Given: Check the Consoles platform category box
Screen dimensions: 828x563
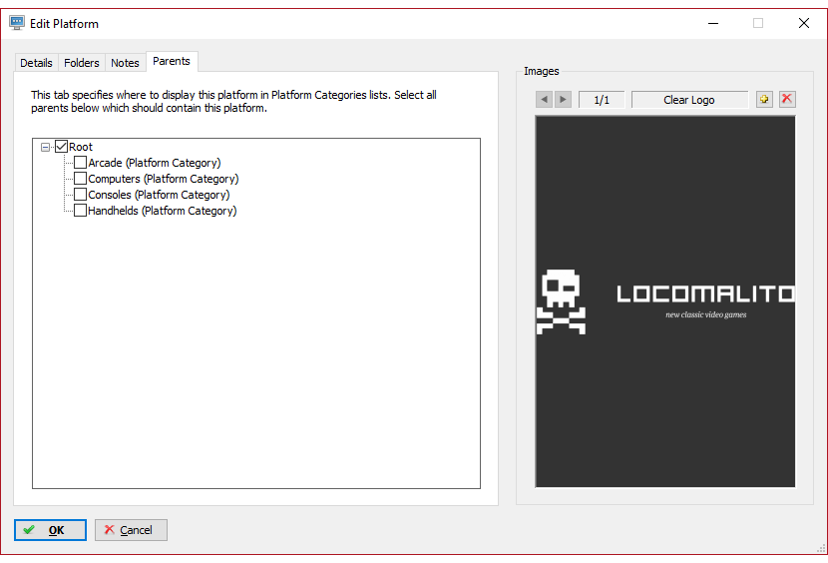Looking at the screenshot, I should coord(80,194).
